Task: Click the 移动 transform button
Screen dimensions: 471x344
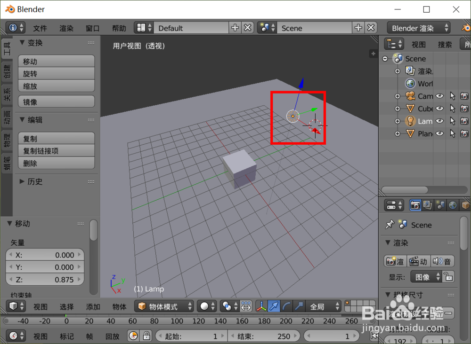Action: pyautogui.click(x=57, y=61)
